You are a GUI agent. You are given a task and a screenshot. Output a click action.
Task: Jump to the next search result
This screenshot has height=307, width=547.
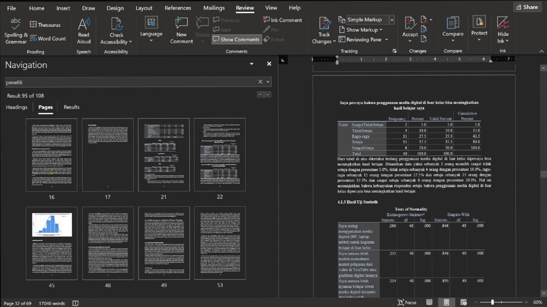[268, 95]
